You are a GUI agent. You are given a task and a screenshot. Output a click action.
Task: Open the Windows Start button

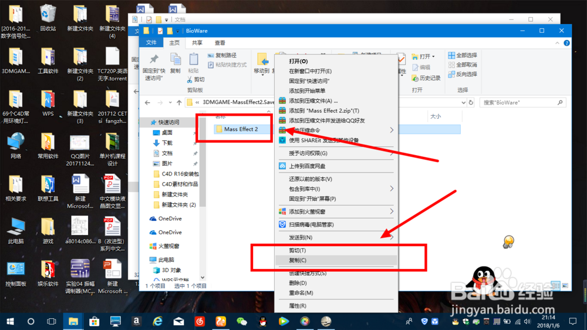pos(10,321)
